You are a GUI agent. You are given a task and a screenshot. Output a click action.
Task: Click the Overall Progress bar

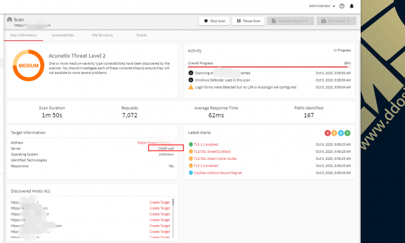pyautogui.click(x=269, y=67)
